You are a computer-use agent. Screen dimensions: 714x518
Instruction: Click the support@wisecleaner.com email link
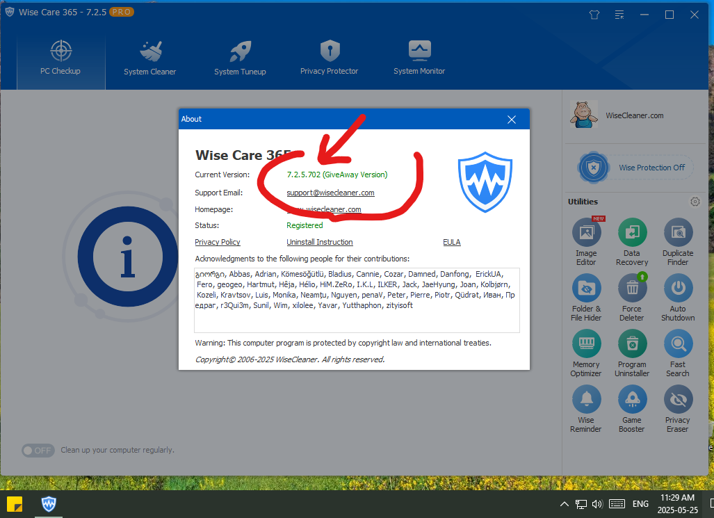tap(331, 193)
